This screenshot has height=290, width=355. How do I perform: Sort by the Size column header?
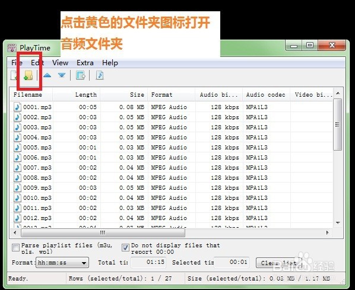pyautogui.click(x=124, y=94)
